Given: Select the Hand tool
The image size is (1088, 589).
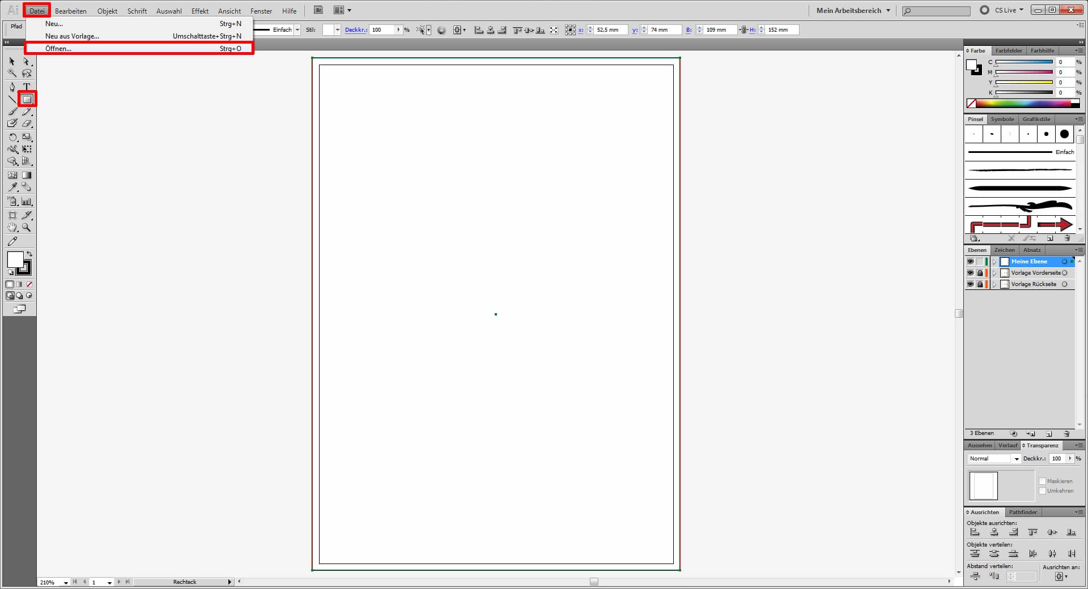Looking at the screenshot, I should point(12,228).
